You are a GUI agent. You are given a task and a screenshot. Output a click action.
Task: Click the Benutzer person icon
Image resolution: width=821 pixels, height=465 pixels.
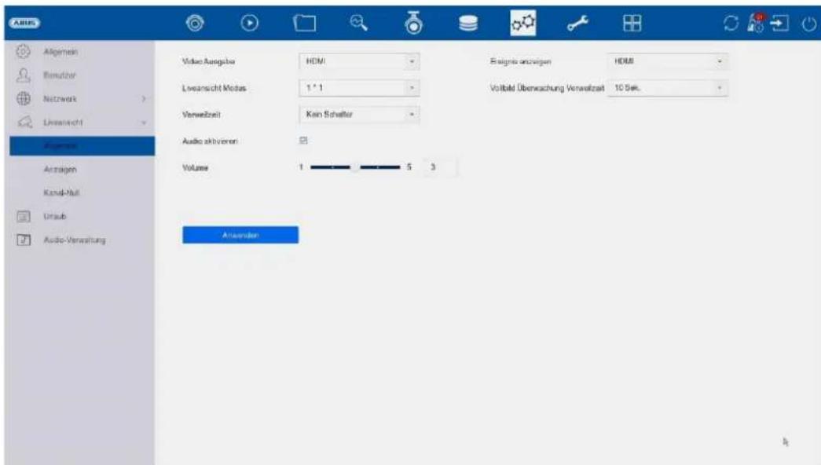click(23, 75)
